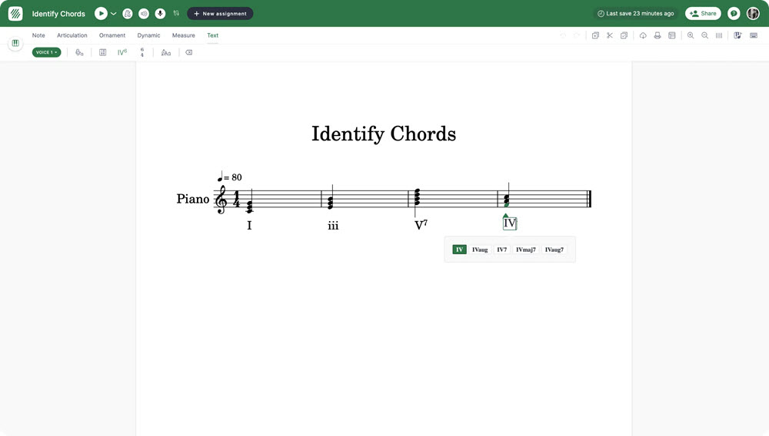Zoom out with the magnifier minus icon
Screen dimensions: 769x436
[x=704, y=35]
